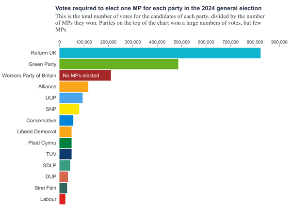The image size is (292, 208).
Task: Select the salmon DUP bar
Action: click(x=64, y=177)
